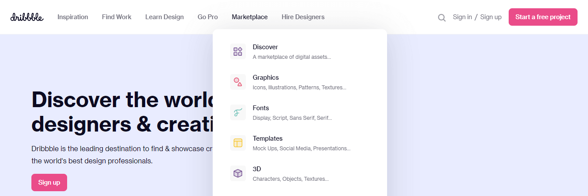588x196 pixels.
Task: Click the Discover grid icon
Action: coord(238,51)
